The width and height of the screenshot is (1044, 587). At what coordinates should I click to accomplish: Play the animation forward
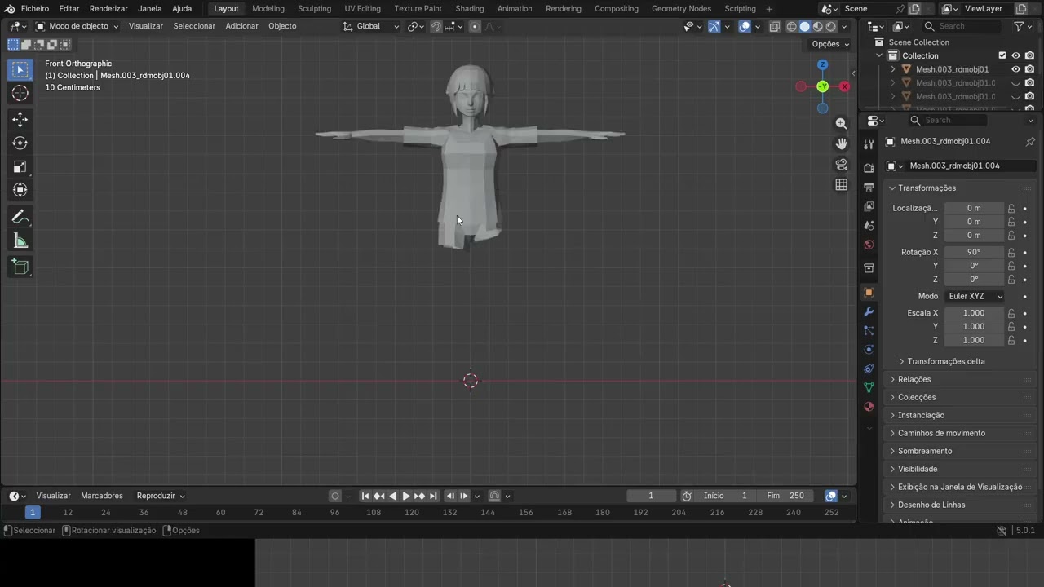pyautogui.click(x=406, y=496)
